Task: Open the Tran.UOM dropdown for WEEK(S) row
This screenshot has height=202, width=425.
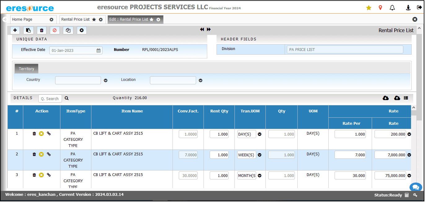Action: [x=260, y=155]
